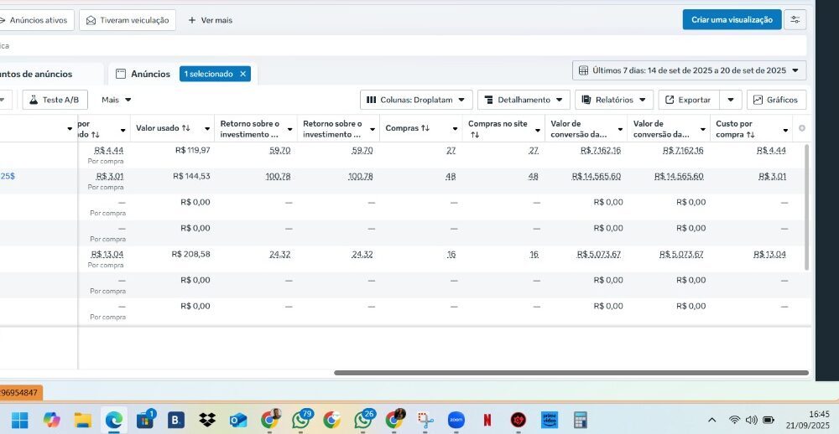Click the horizontal scrollbar under the table
Viewport: 839px width, 434px height.
coord(571,373)
